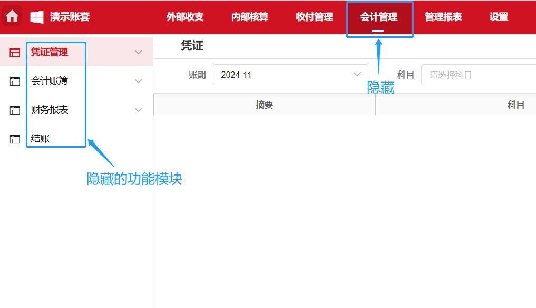Click the 会计管理 menu item

(379, 16)
